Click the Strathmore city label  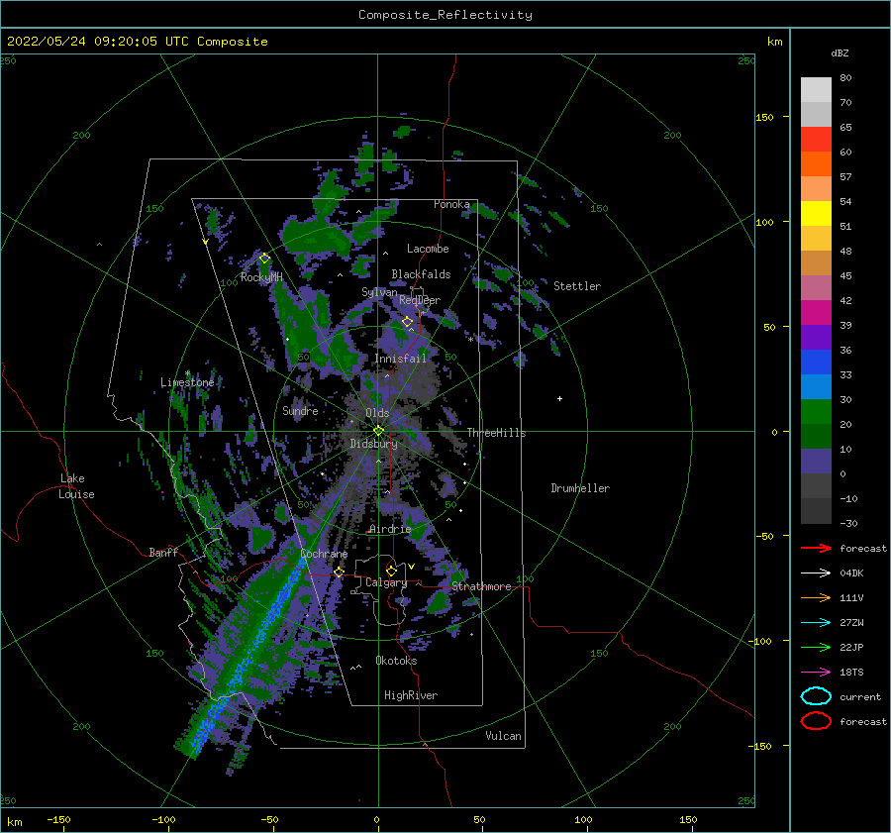(481, 586)
